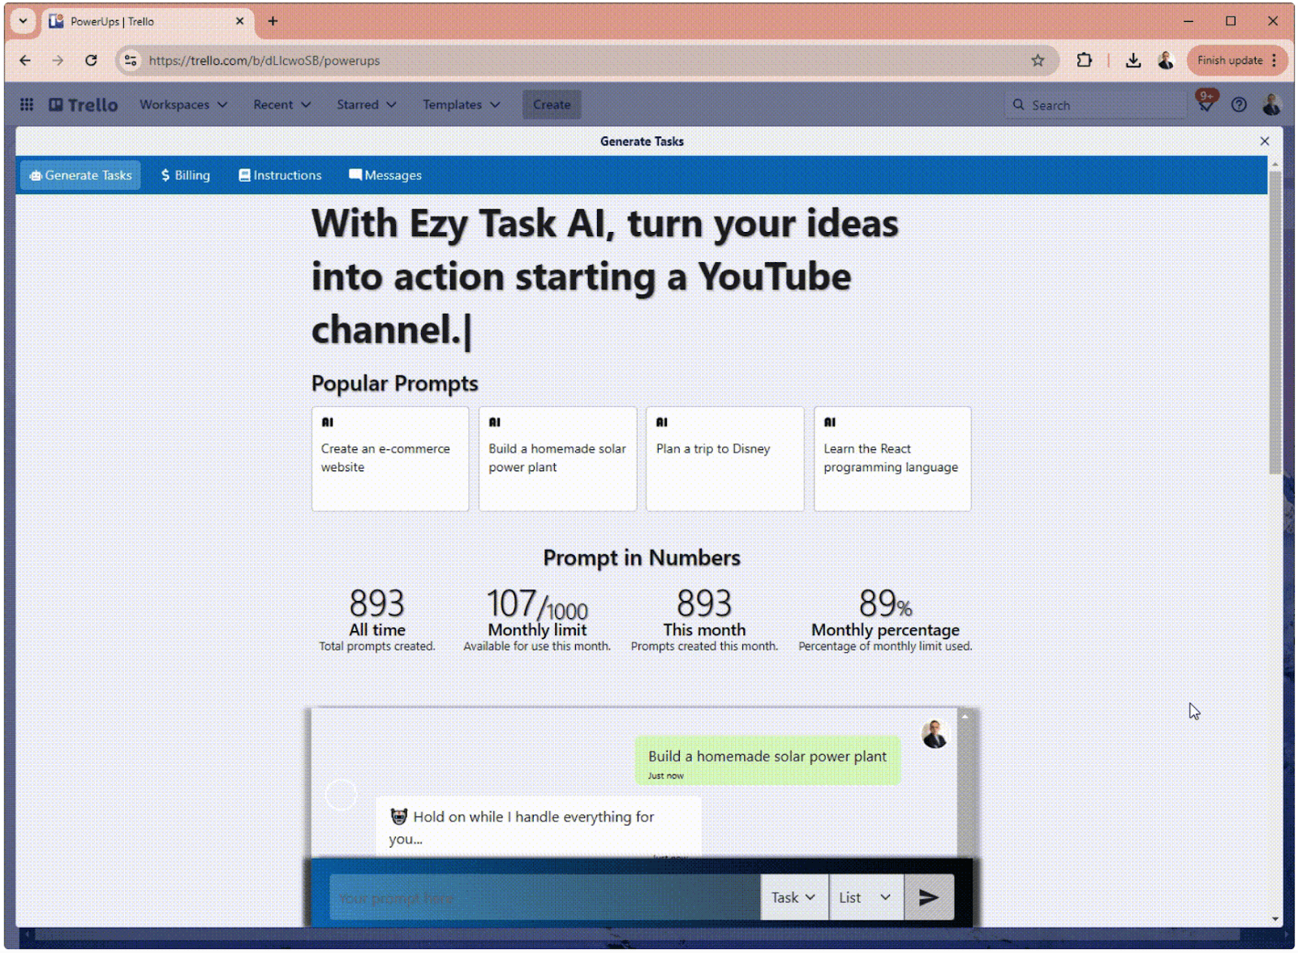
Task: Open the help question mark icon
Action: coord(1239,105)
